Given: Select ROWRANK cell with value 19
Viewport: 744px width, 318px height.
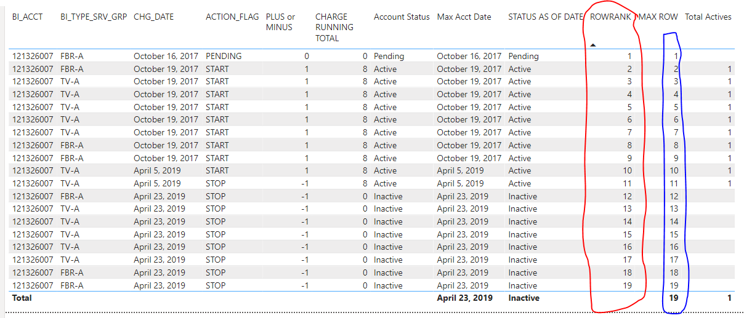Looking at the screenshot, I should pos(627,285).
